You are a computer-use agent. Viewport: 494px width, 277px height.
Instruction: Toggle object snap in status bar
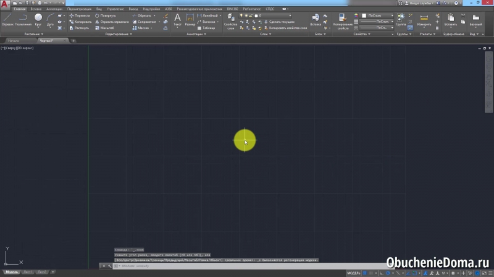click(414, 273)
